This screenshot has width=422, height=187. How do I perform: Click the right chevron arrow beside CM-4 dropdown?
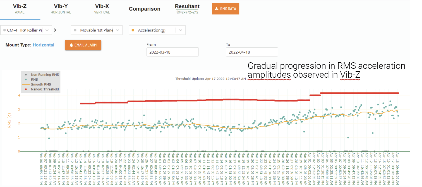pos(55,30)
